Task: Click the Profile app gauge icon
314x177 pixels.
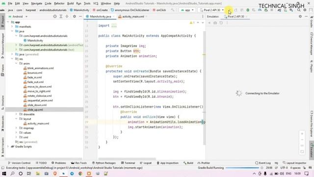Action: click(x=260, y=10)
